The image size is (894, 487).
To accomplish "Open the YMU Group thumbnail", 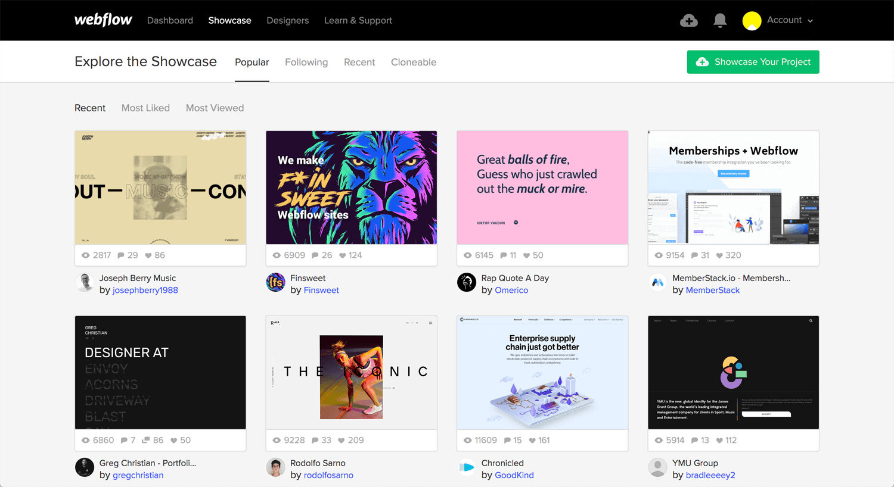I will point(733,373).
